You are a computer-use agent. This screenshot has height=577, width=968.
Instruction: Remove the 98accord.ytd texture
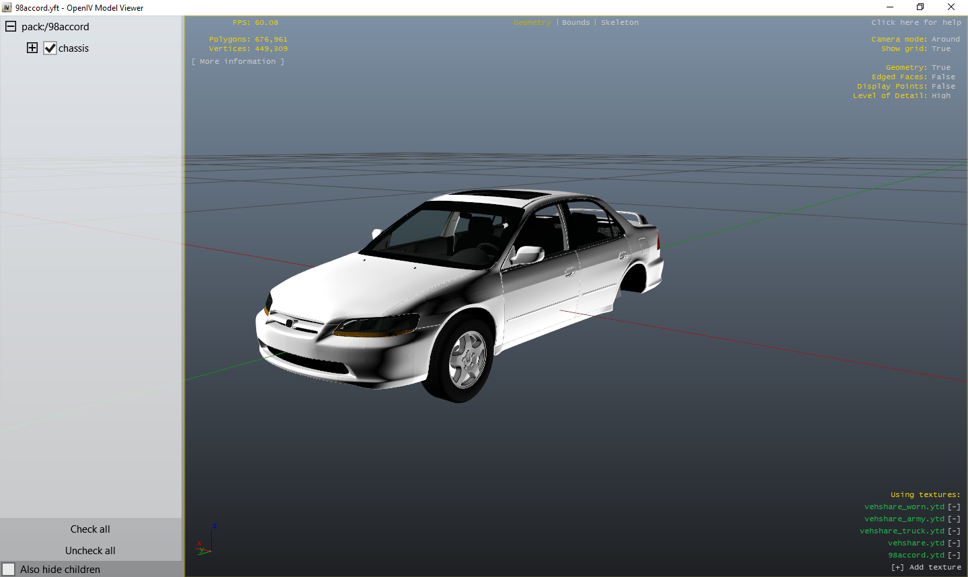coord(954,555)
